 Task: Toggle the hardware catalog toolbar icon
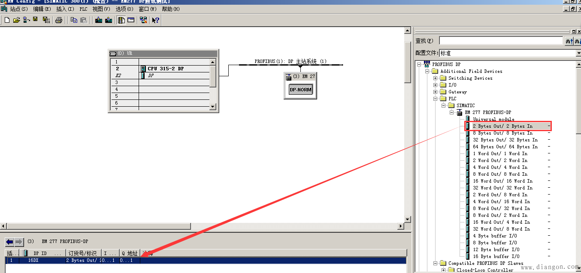pos(121,20)
